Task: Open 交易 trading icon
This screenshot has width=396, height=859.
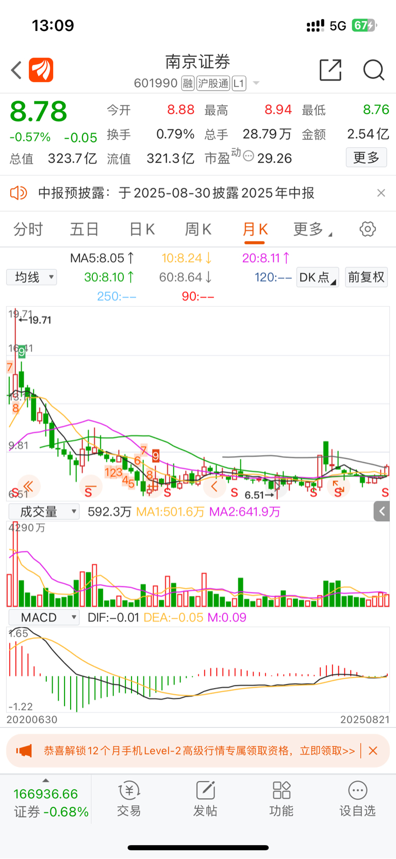Action: coord(129,799)
